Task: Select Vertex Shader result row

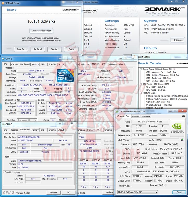Action: pyautogui.click(x=158, y=102)
